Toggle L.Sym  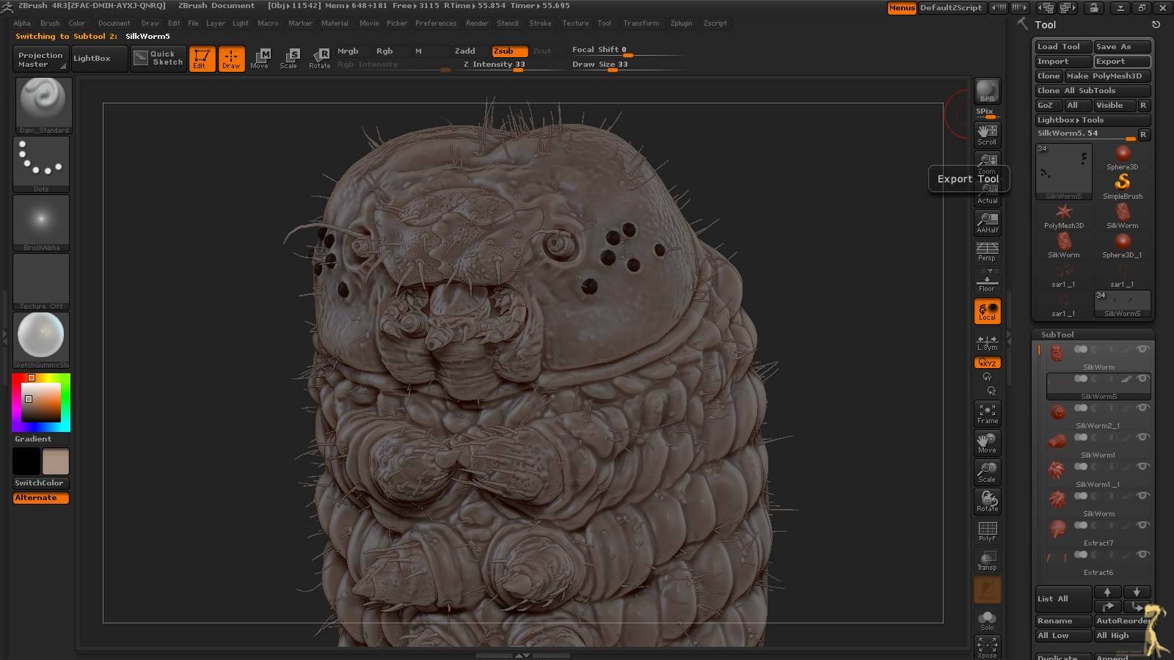(988, 342)
